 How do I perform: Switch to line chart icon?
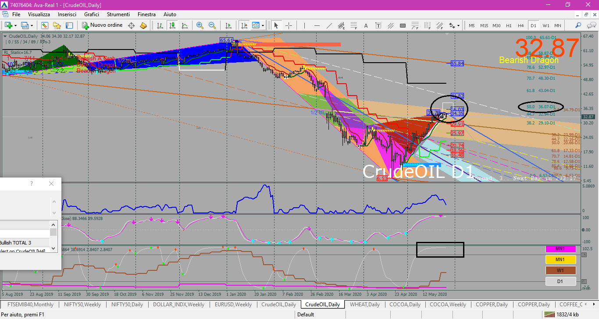pyautogui.click(x=185, y=25)
